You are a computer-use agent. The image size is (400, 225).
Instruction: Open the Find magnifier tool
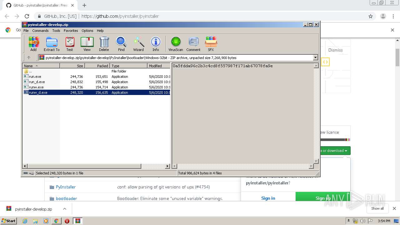[121, 44]
